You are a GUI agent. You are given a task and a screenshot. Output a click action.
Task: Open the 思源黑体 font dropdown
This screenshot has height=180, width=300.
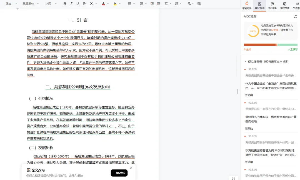pos(31,4)
